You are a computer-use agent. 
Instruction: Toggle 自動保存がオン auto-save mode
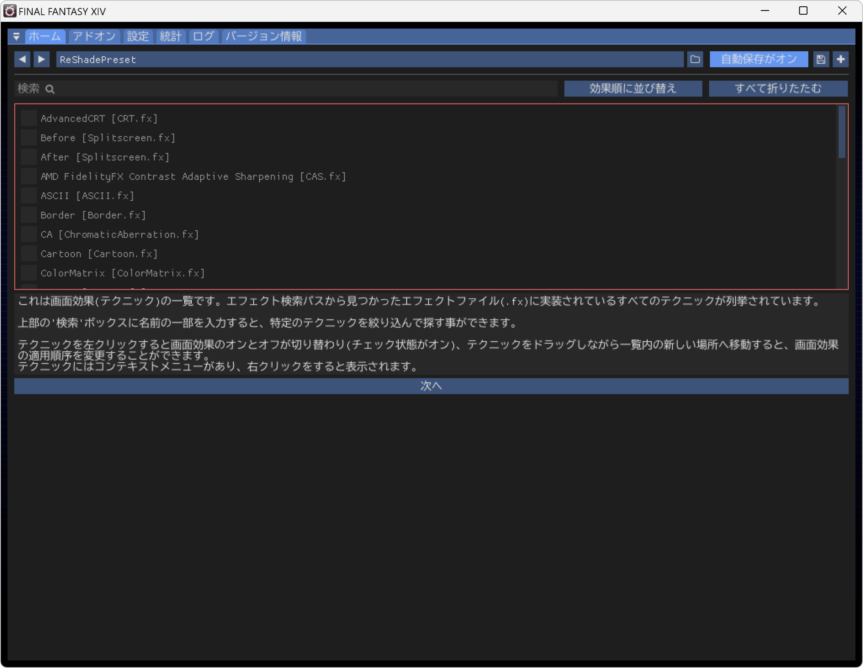758,59
